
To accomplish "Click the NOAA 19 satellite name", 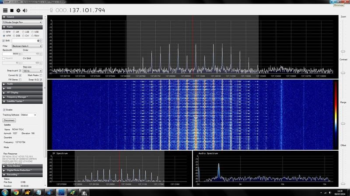I will tap(18, 129).
